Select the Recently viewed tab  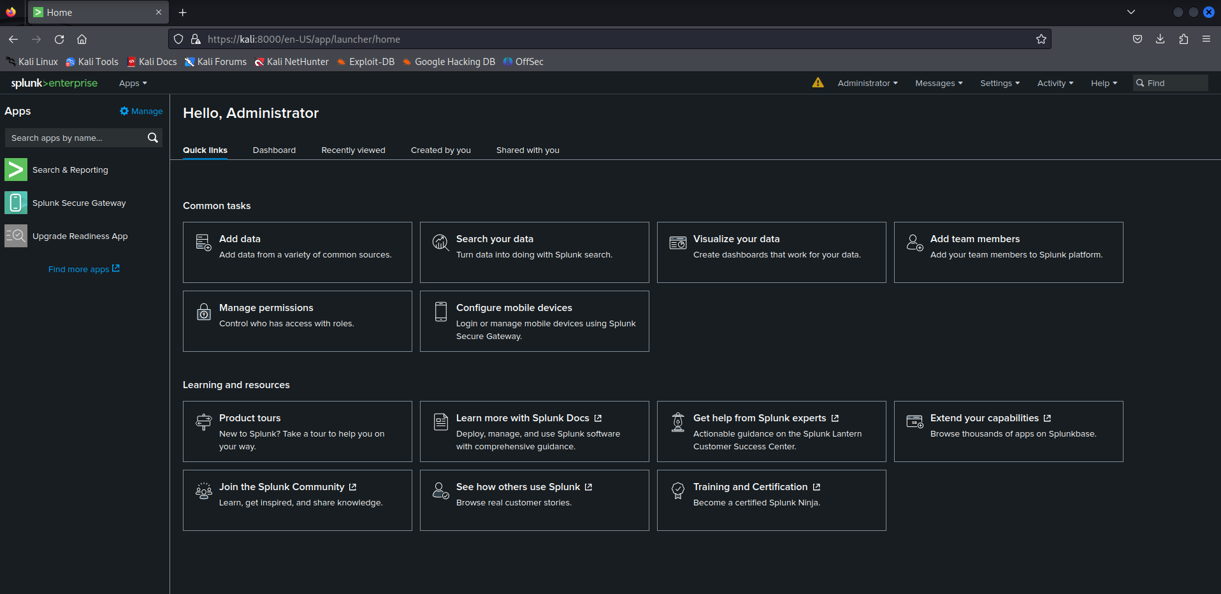(353, 150)
